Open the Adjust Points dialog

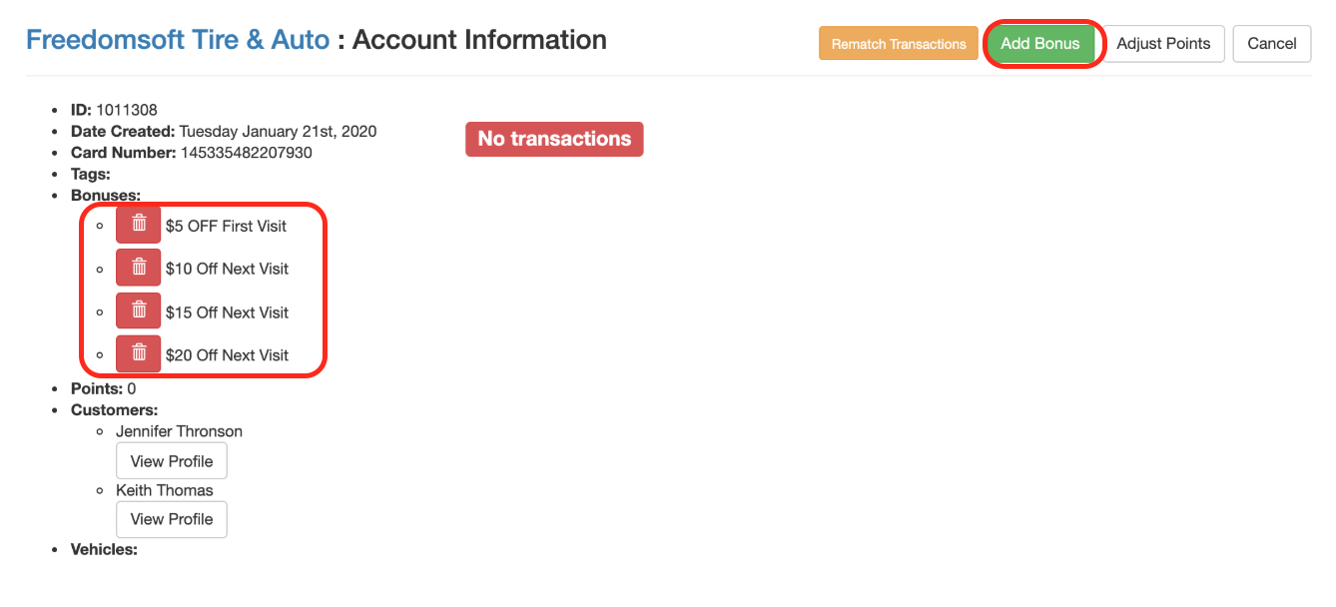point(1163,43)
